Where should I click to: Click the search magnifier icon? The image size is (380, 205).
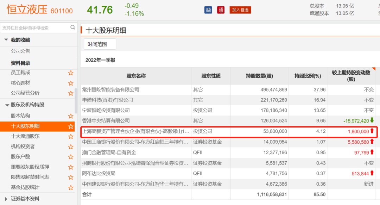pos(72,27)
